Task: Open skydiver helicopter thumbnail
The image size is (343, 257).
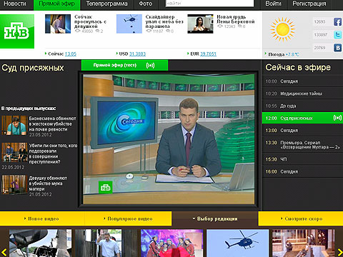Action: pos(129,24)
